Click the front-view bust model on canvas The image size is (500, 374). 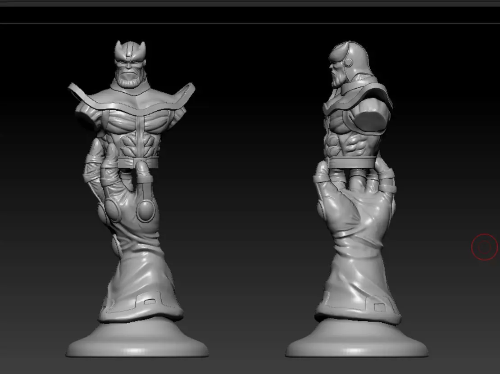click(x=137, y=199)
